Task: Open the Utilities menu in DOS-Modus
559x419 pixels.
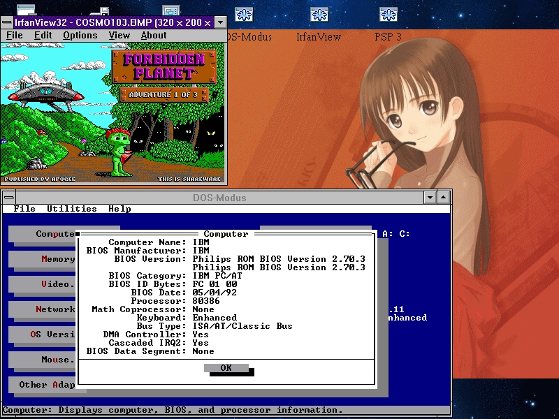Action: pyautogui.click(x=72, y=209)
